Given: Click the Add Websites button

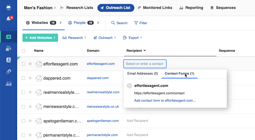Looking at the screenshot, I should (40, 38).
